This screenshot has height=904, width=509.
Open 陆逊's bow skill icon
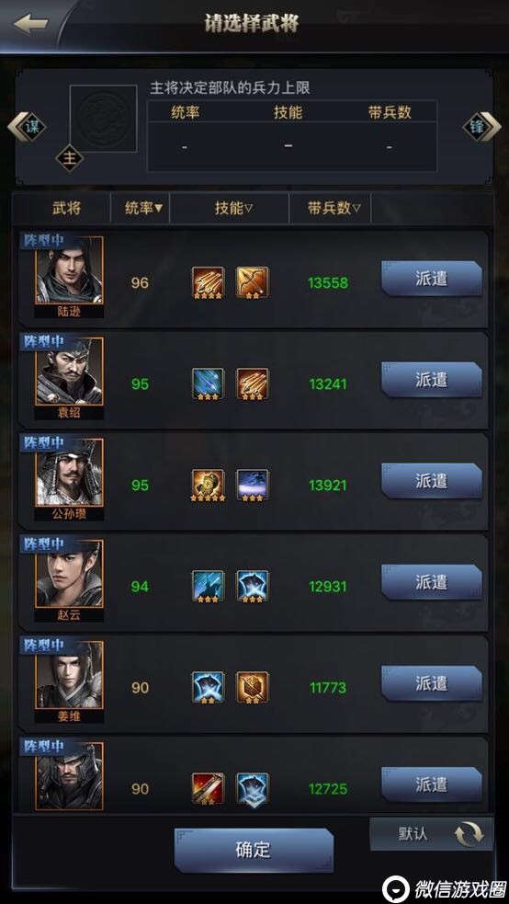pyautogui.click(x=253, y=282)
